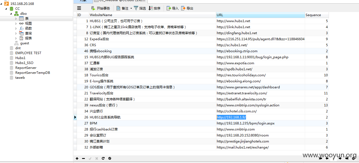Screen dimensions: 359x163
Task: Click the http://www.genares.net/app/dashboard URL cell
Action: pos(260,87)
